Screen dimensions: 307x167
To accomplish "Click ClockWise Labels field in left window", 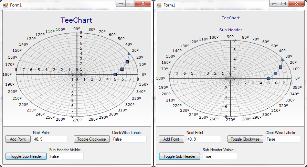I will (129, 139).
